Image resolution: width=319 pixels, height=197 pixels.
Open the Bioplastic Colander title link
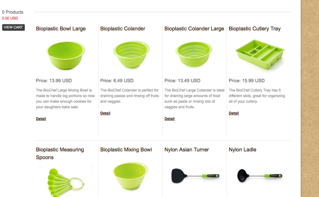(123, 29)
